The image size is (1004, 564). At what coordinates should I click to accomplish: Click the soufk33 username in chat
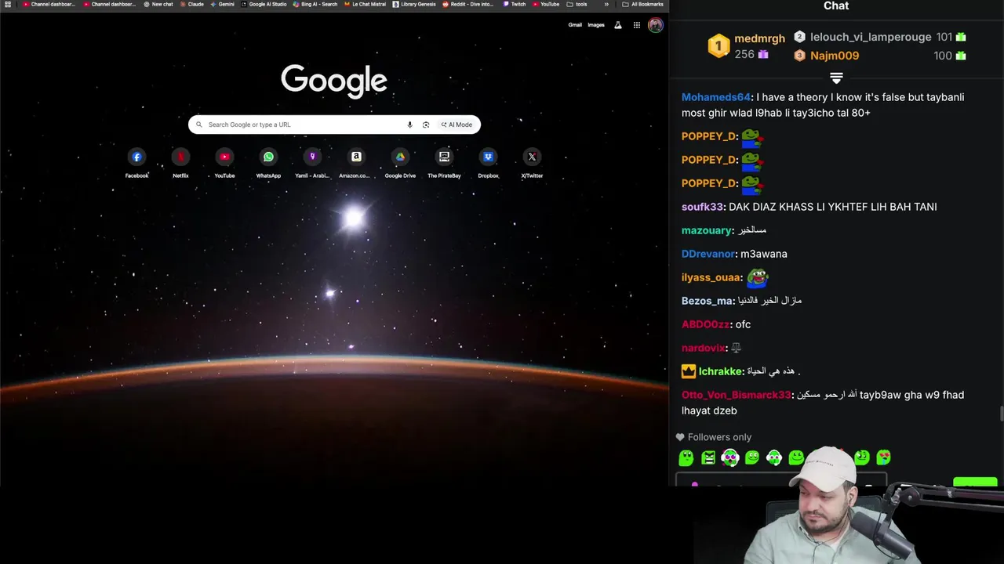[x=702, y=207]
